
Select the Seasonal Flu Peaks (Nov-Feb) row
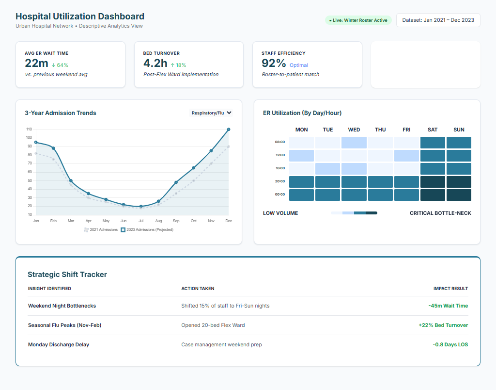pyautogui.click(x=248, y=325)
